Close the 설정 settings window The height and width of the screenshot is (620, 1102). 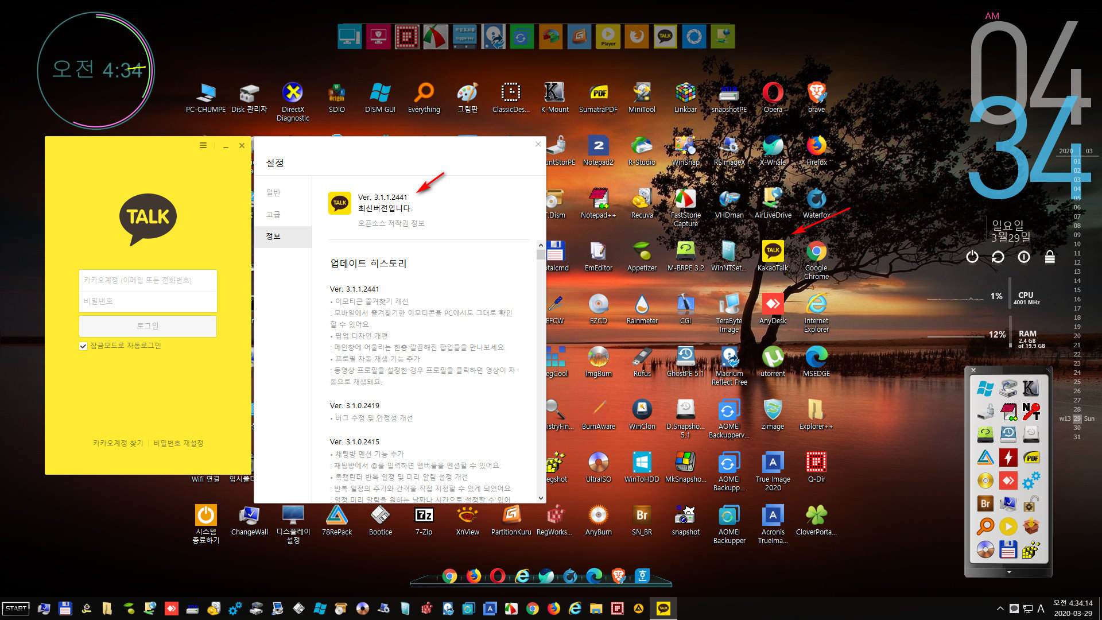[538, 144]
